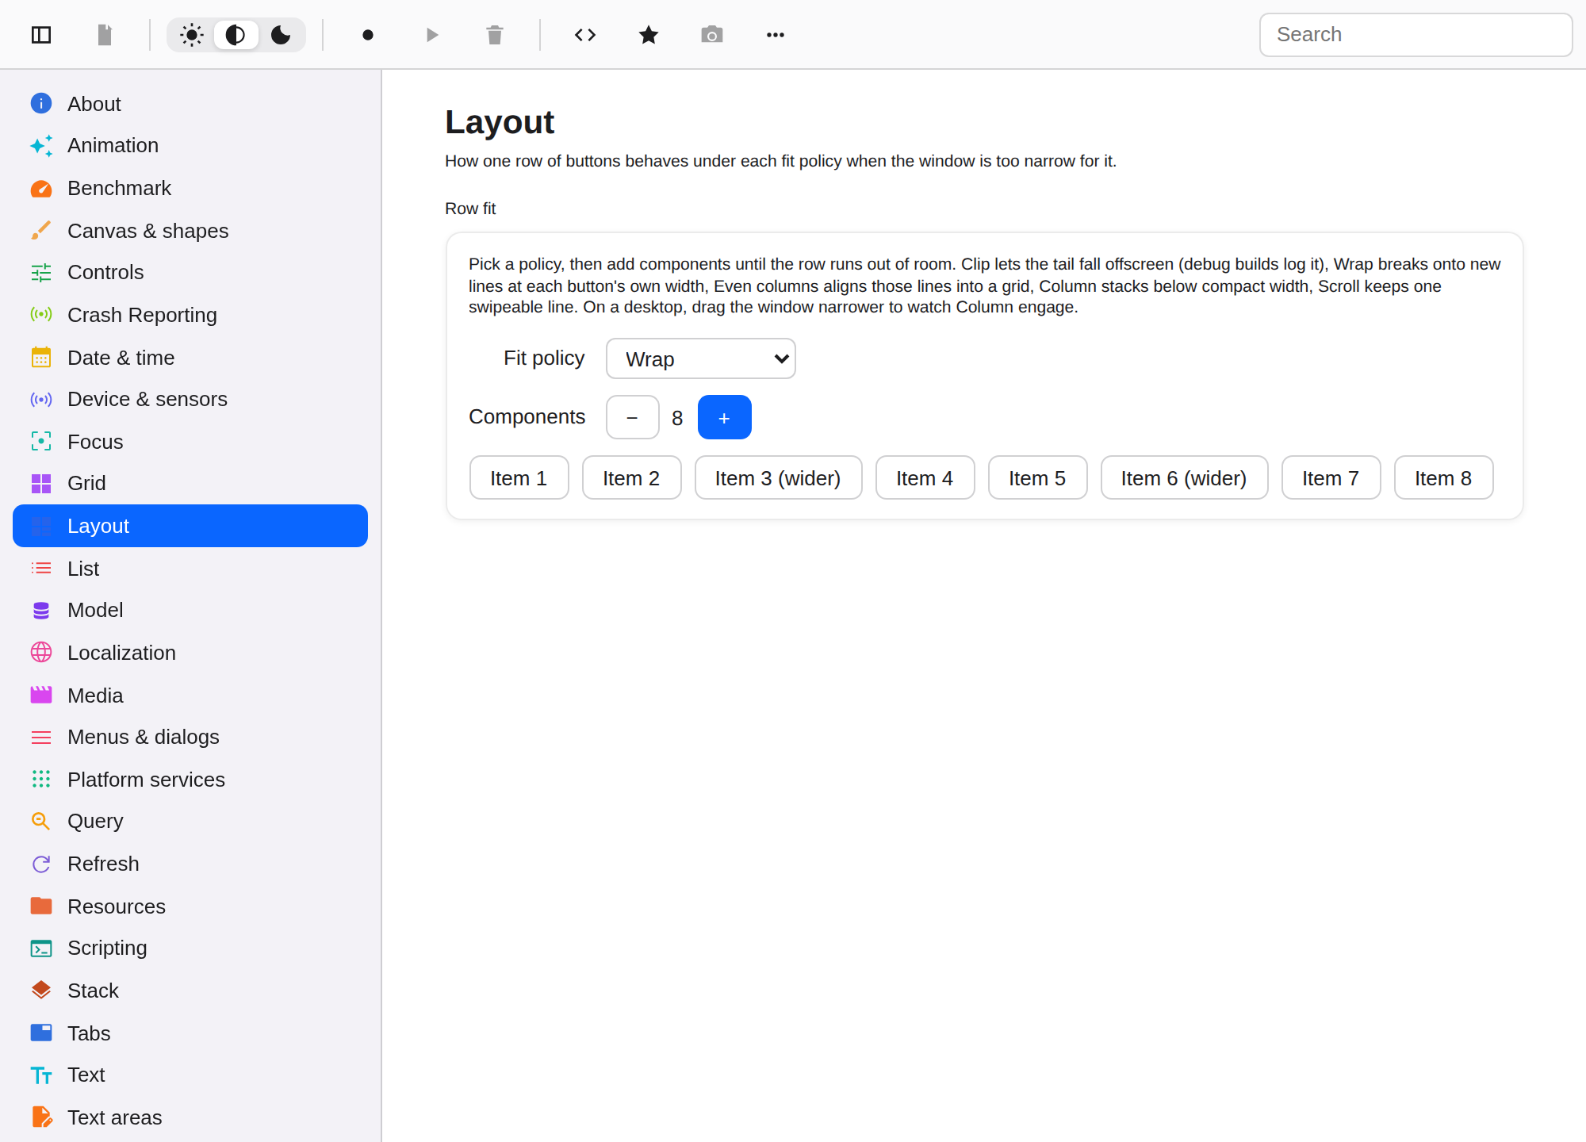The width and height of the screenshot is (1586, 1142).
Task: Click the Item 8 button
Action: (x=1444, y=477)
